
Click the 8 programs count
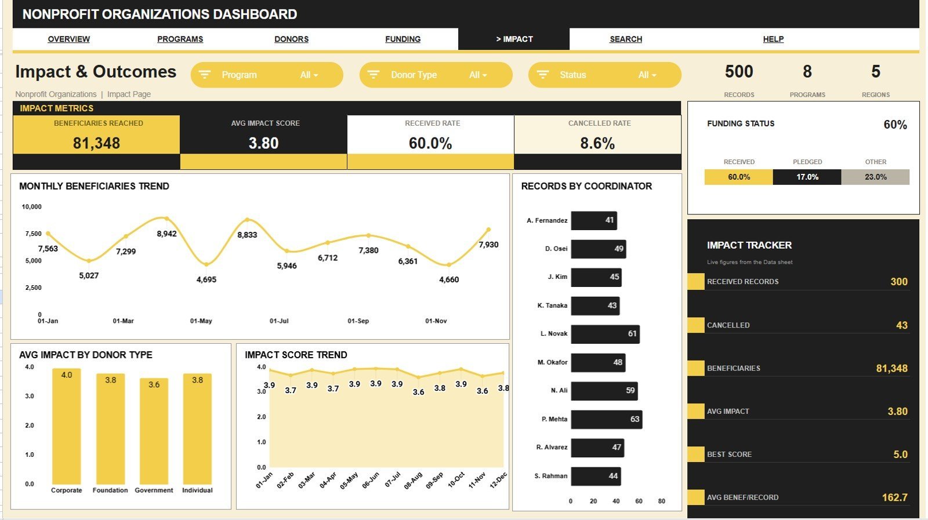click(807, 71)
